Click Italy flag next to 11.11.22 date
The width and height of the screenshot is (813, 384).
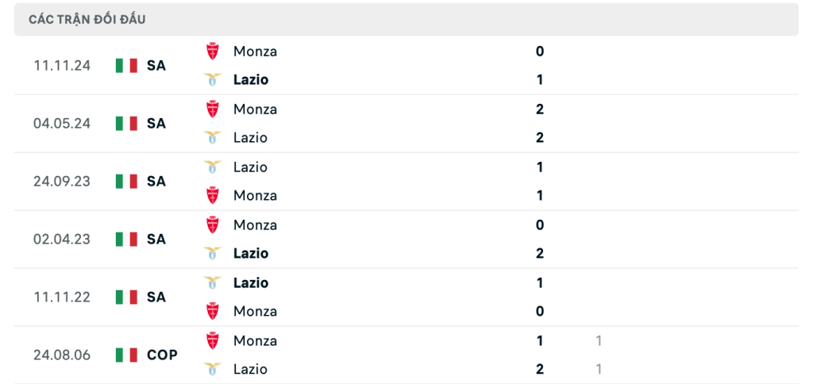click(126, 297)
